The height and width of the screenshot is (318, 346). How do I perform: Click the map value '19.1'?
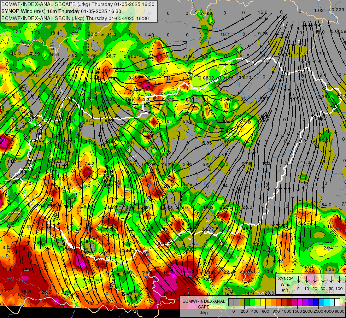pos(225,34)
